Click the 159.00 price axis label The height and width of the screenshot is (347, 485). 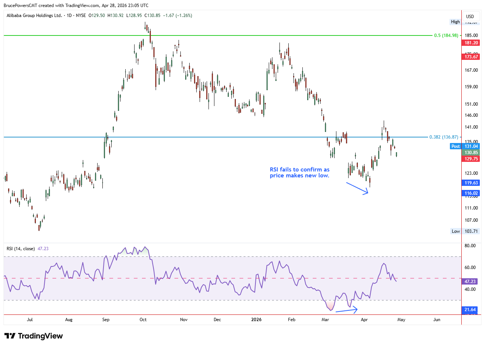pos(471,87)
